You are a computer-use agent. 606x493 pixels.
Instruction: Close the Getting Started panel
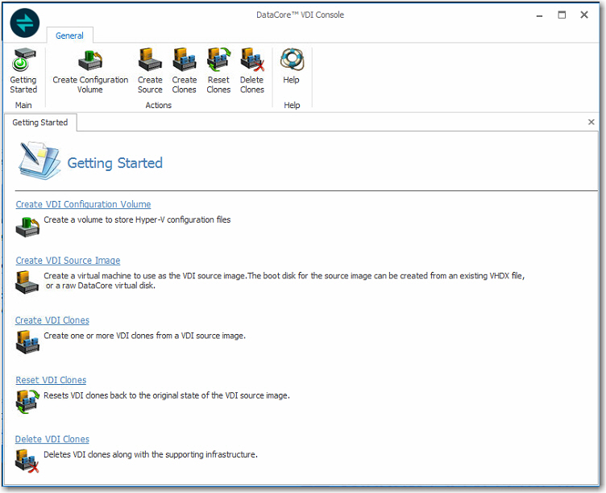(591, 123)
